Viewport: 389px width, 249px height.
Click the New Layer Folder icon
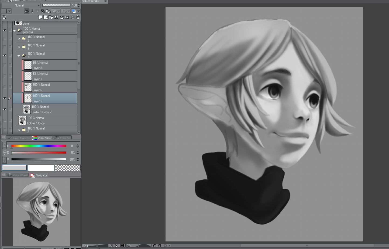51,17
